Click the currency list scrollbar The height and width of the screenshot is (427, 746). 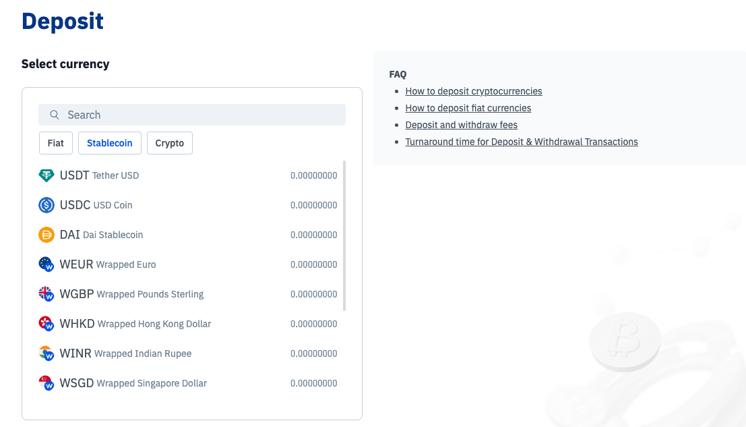344,235
